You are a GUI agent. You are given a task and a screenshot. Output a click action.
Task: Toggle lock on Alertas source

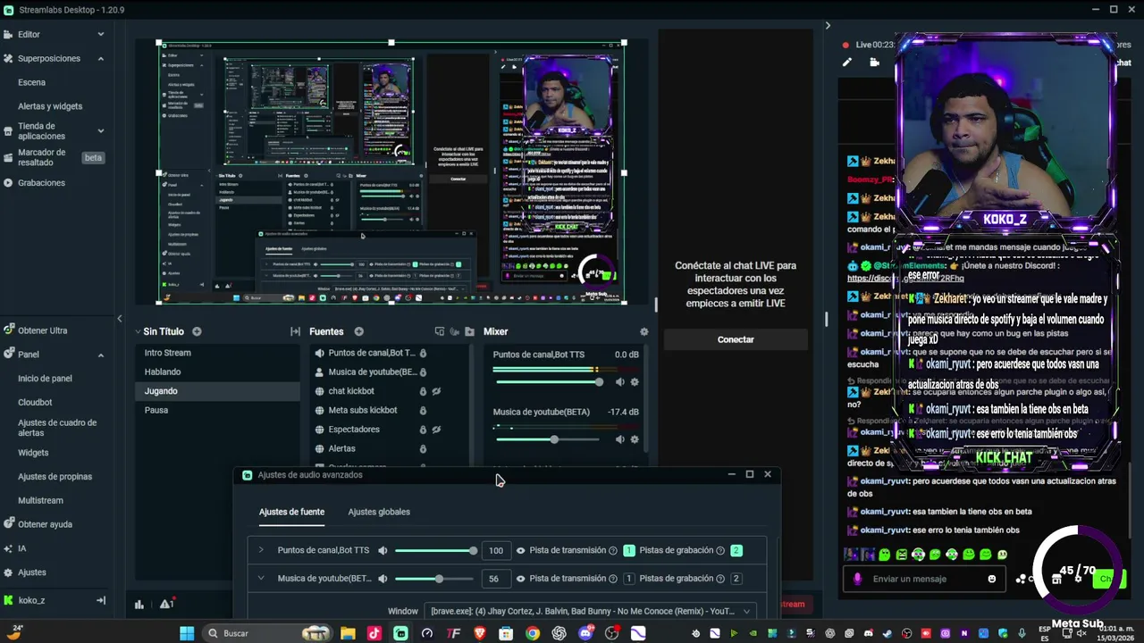coord(423,448)
